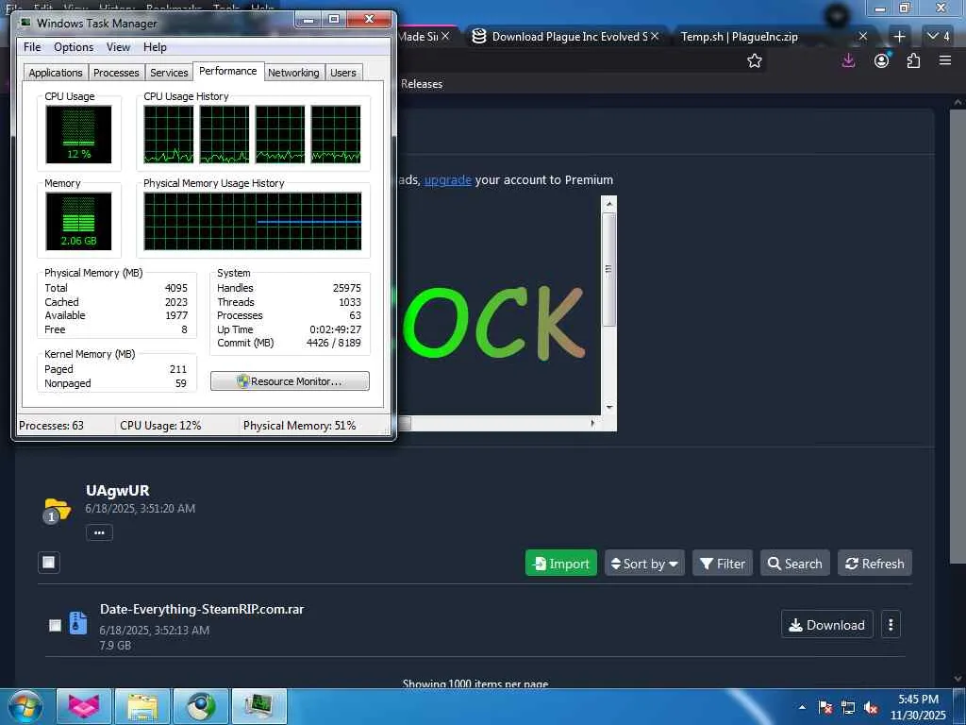Screen dimensions: 966x725
Task: Bookmark this page with the star icon
Action: coord(754,60)
